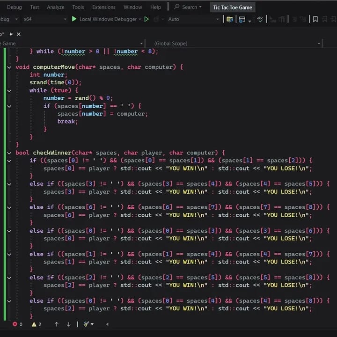337x337 pixels.
Task: Collapse the else if spaces[3] block
Action: [9, 184]
